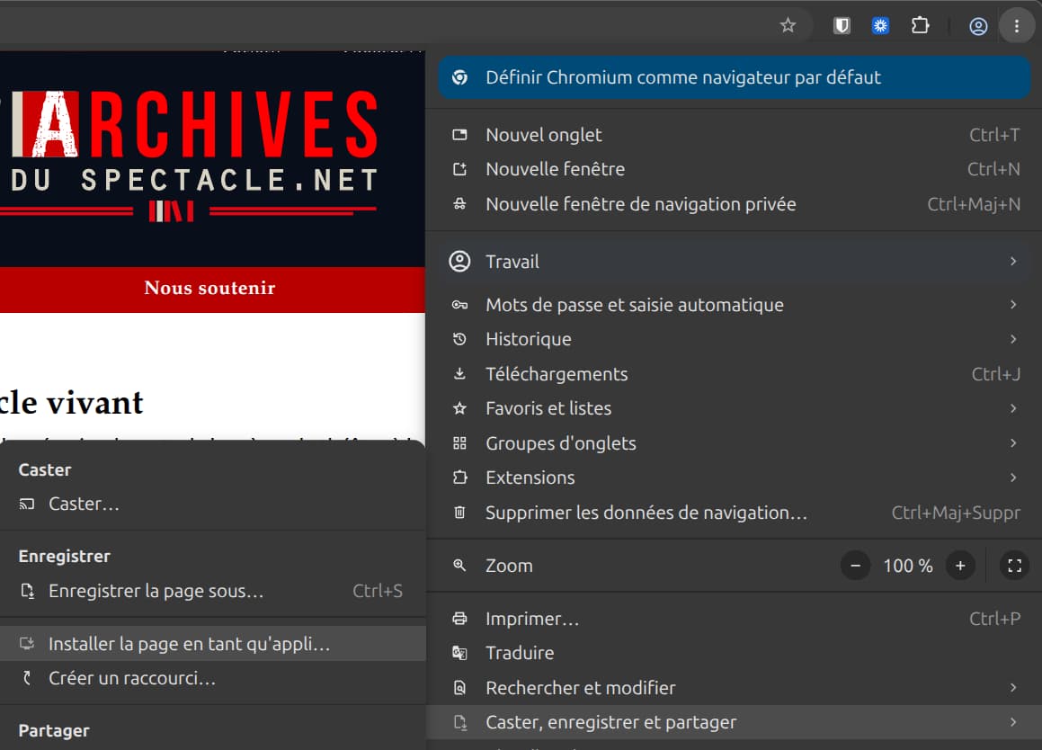The width and height of the screenshot is (1042, 750).
Task: Expand the Extensions submenu chevron
Action: click(x=1012, y=478)
